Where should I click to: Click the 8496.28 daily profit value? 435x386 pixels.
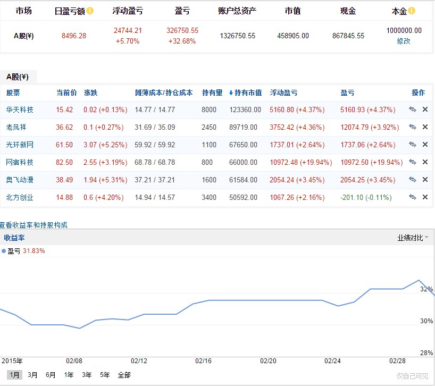click(x=74, y=36)
